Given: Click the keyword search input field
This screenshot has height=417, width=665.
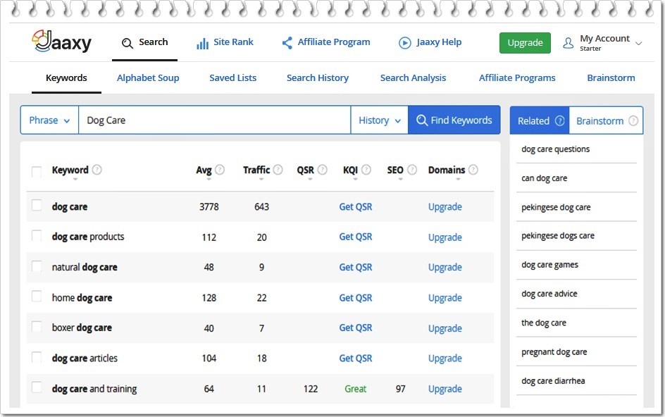Looking at the screenshot, I should [215, 120].
